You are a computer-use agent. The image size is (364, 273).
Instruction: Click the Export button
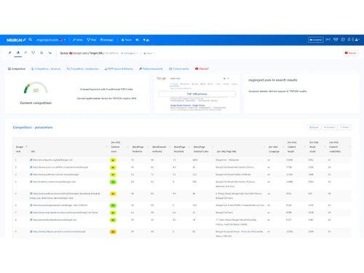click(x=314, y=127)
